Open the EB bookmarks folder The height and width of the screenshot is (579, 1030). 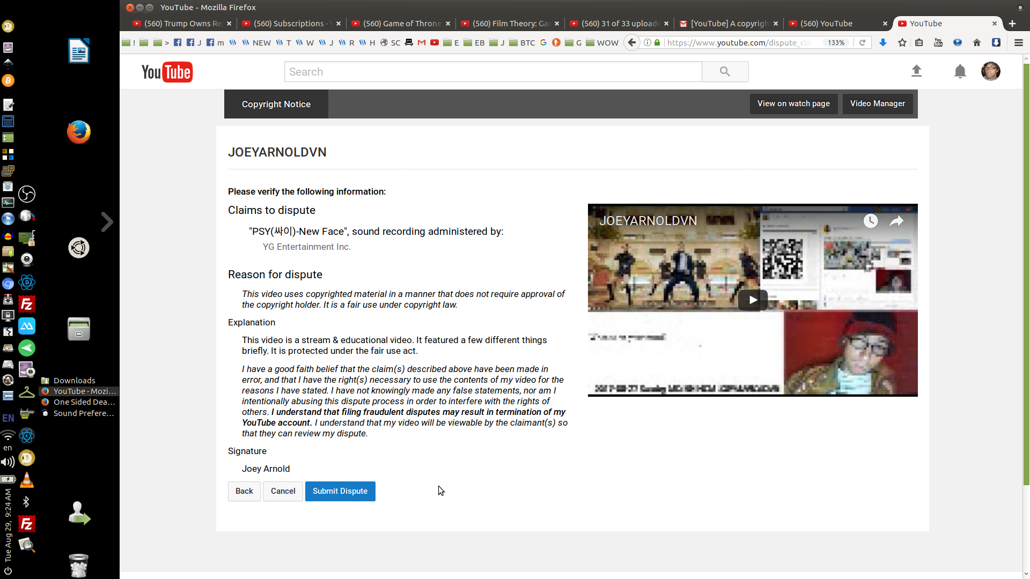(474, 42)
